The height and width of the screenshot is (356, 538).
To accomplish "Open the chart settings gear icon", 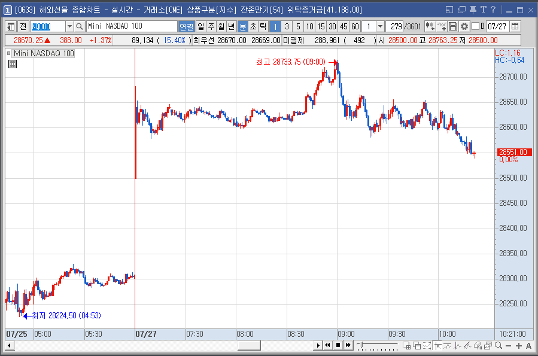I will point(464,26).
